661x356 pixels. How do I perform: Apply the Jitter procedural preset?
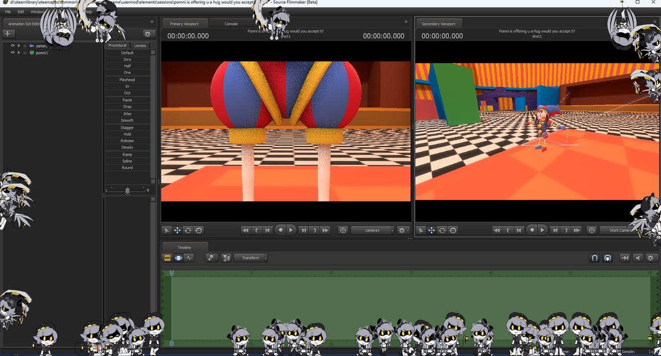(x=128, y=114)
